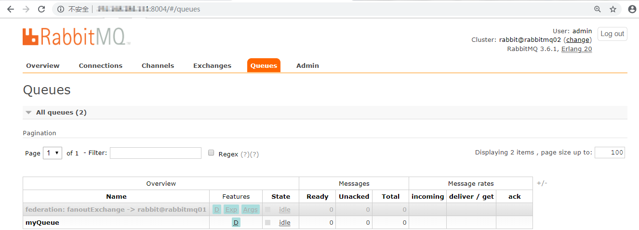The image size is (639, 230).
Task: Click the Displaying 2 items text
Action: click(505, 152)
